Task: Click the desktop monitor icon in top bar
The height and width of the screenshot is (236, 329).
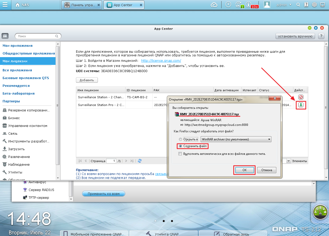Action: [x=322, y=5]
